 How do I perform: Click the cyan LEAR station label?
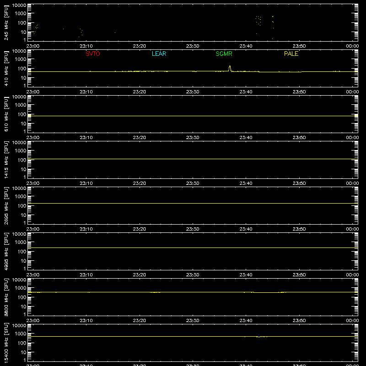tap(159, 54)
